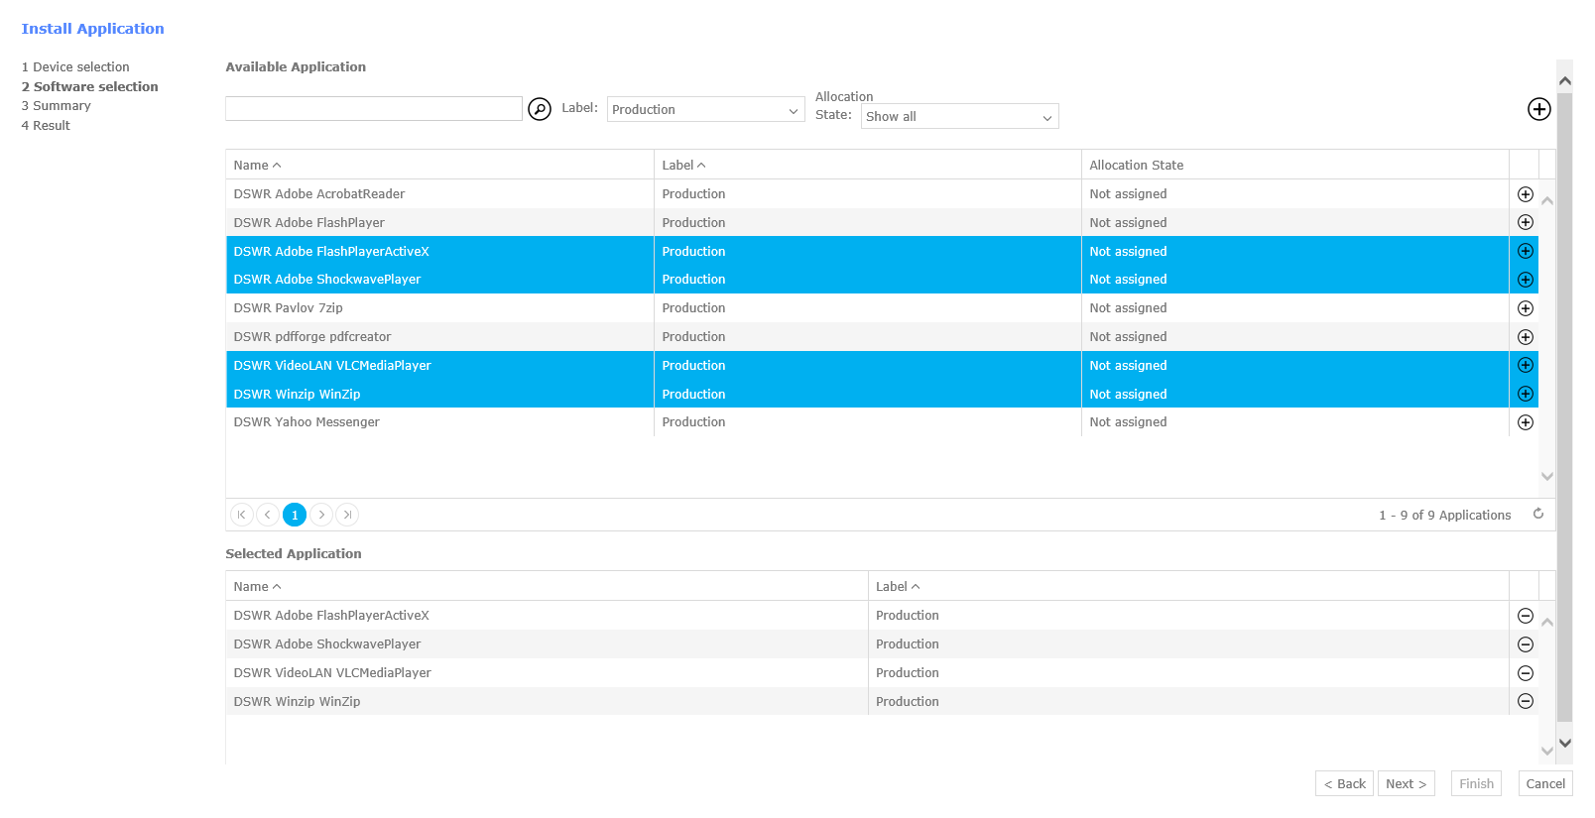The width and height of the screenshot is (1595, 818).
Task: Add DSWR pdfforge pdfcreator via plus icon
Action: (x=1526, y=337)
